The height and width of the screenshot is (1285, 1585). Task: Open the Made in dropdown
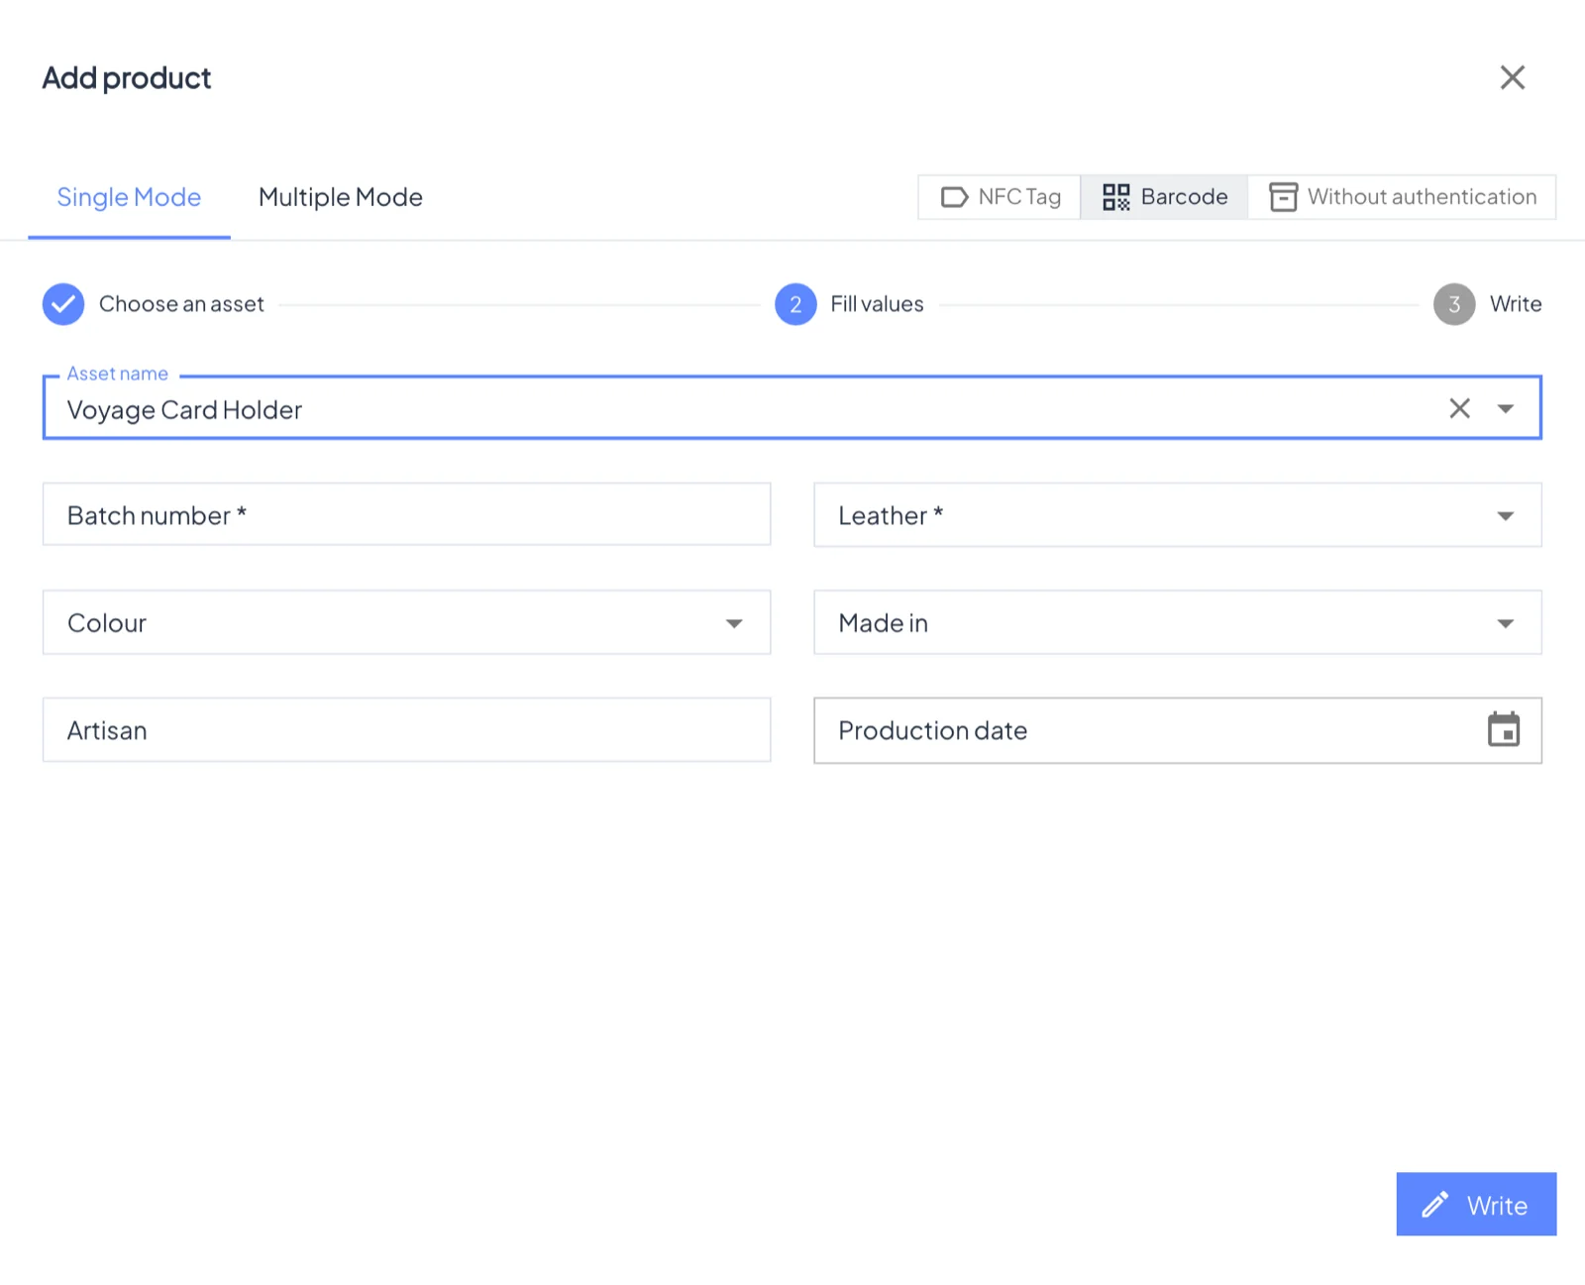tap(1178, 622)
